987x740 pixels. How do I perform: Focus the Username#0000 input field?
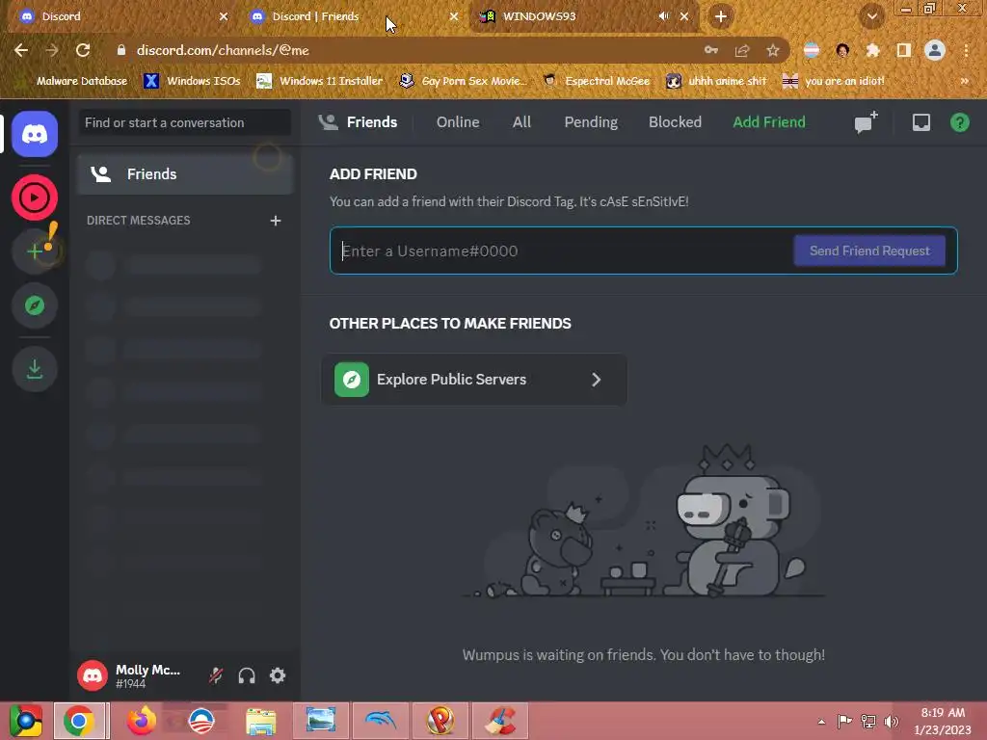560,251
